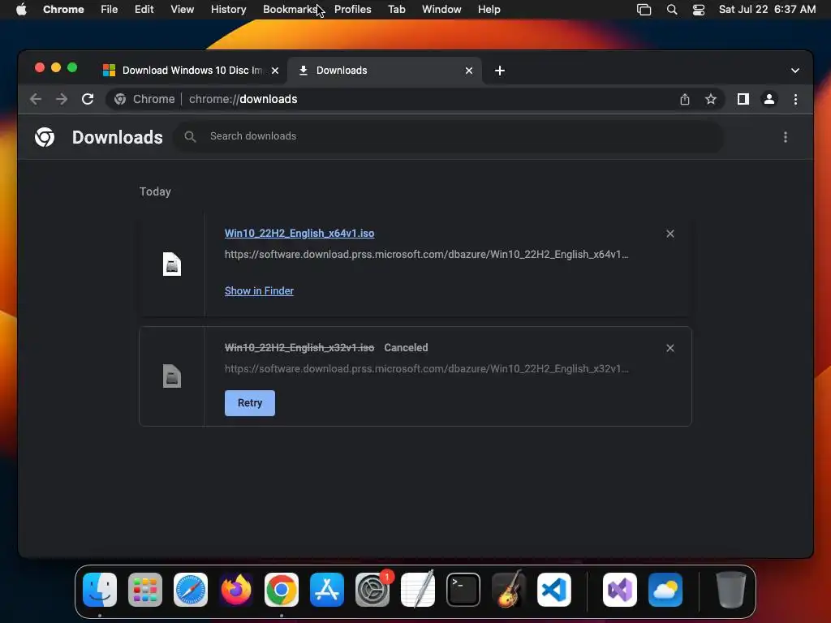Open Visual Studio Code from the Dock

click(554, 590)
